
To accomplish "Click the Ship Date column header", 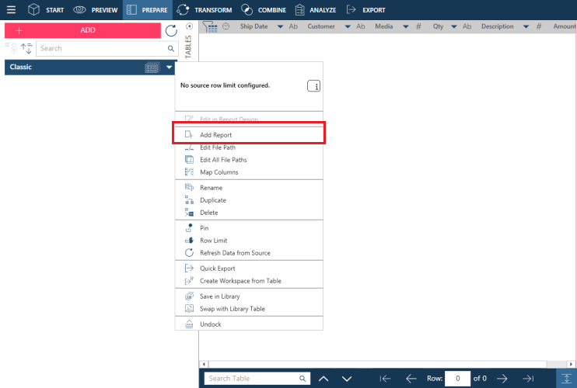I will (254, 26).
